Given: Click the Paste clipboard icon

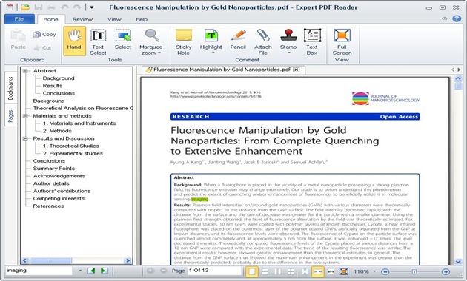Looking at the screenshot, I should point(19,39).
